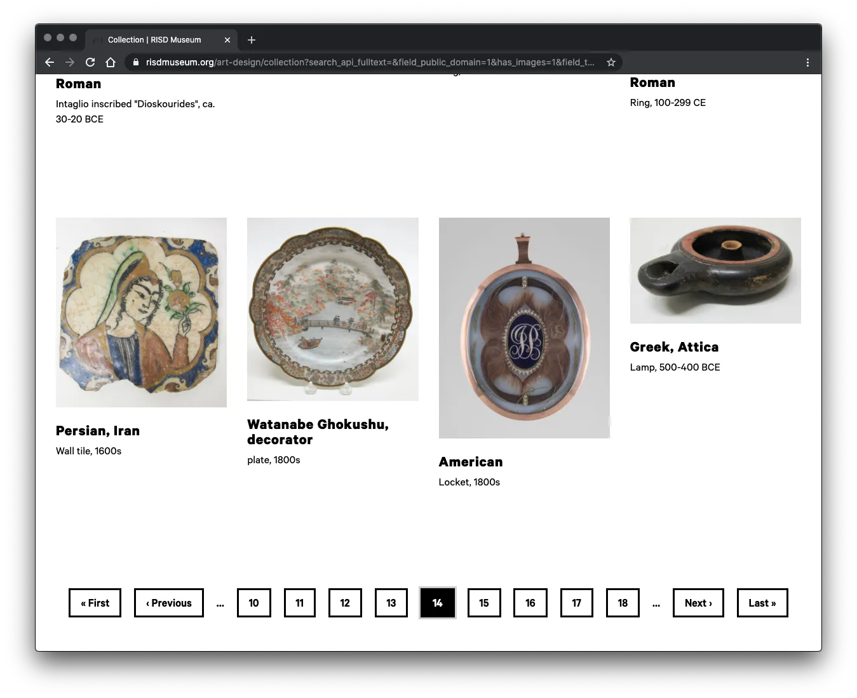The width and height of the screenshot is (857, 698).
Task: Click the padlock icon in the address bar
Action: point(136,62)
